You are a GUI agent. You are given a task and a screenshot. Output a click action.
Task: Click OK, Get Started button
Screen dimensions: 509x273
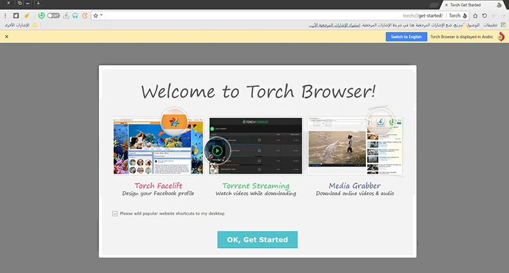(x=257, y=239)
